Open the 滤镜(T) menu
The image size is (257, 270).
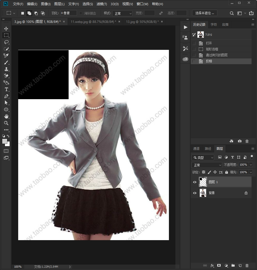102,4
